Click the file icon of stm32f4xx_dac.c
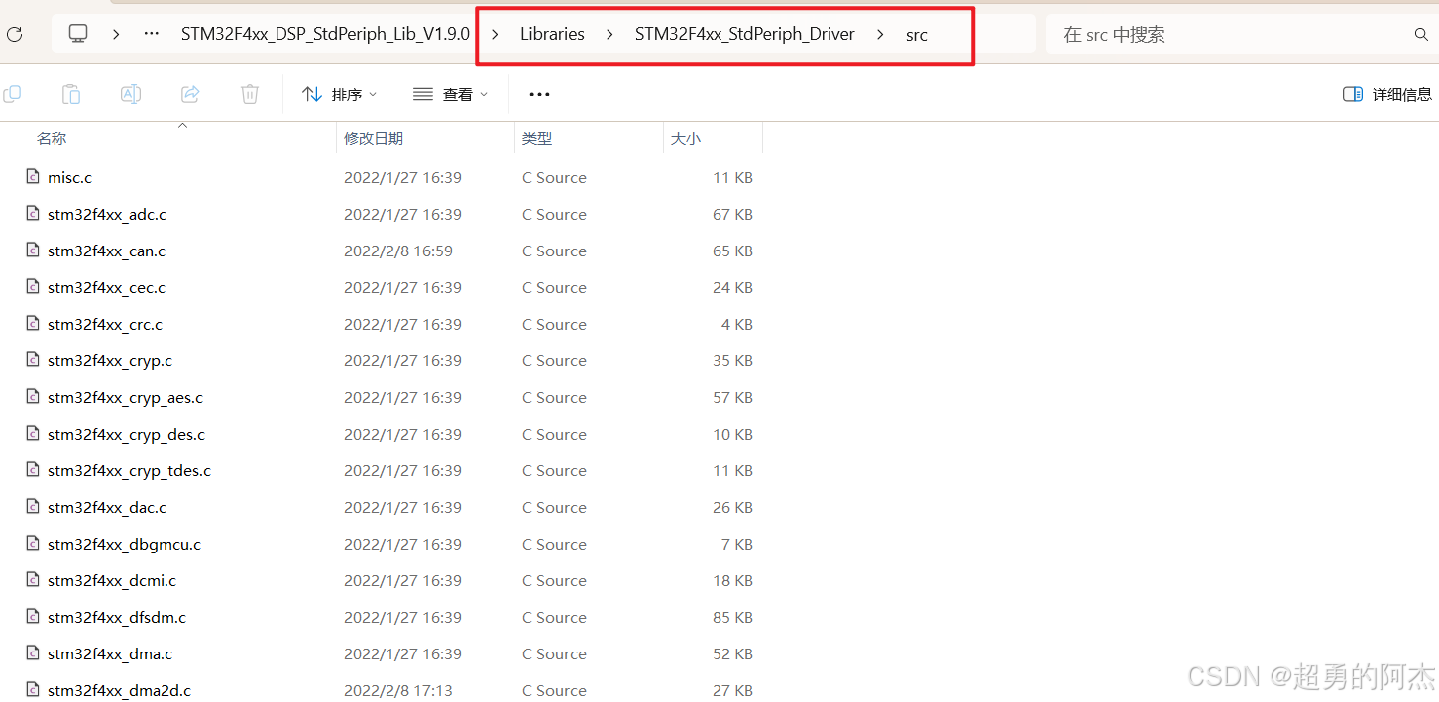The width and height of the screenshot is (1439, 702). (x=33, y=507)
